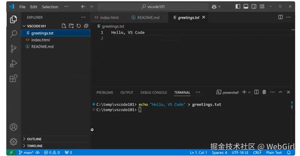Image resolution: width=300 pixels, height=156 pixels.
Task: Open the Search view in activity bar
Action: point(13,34)
